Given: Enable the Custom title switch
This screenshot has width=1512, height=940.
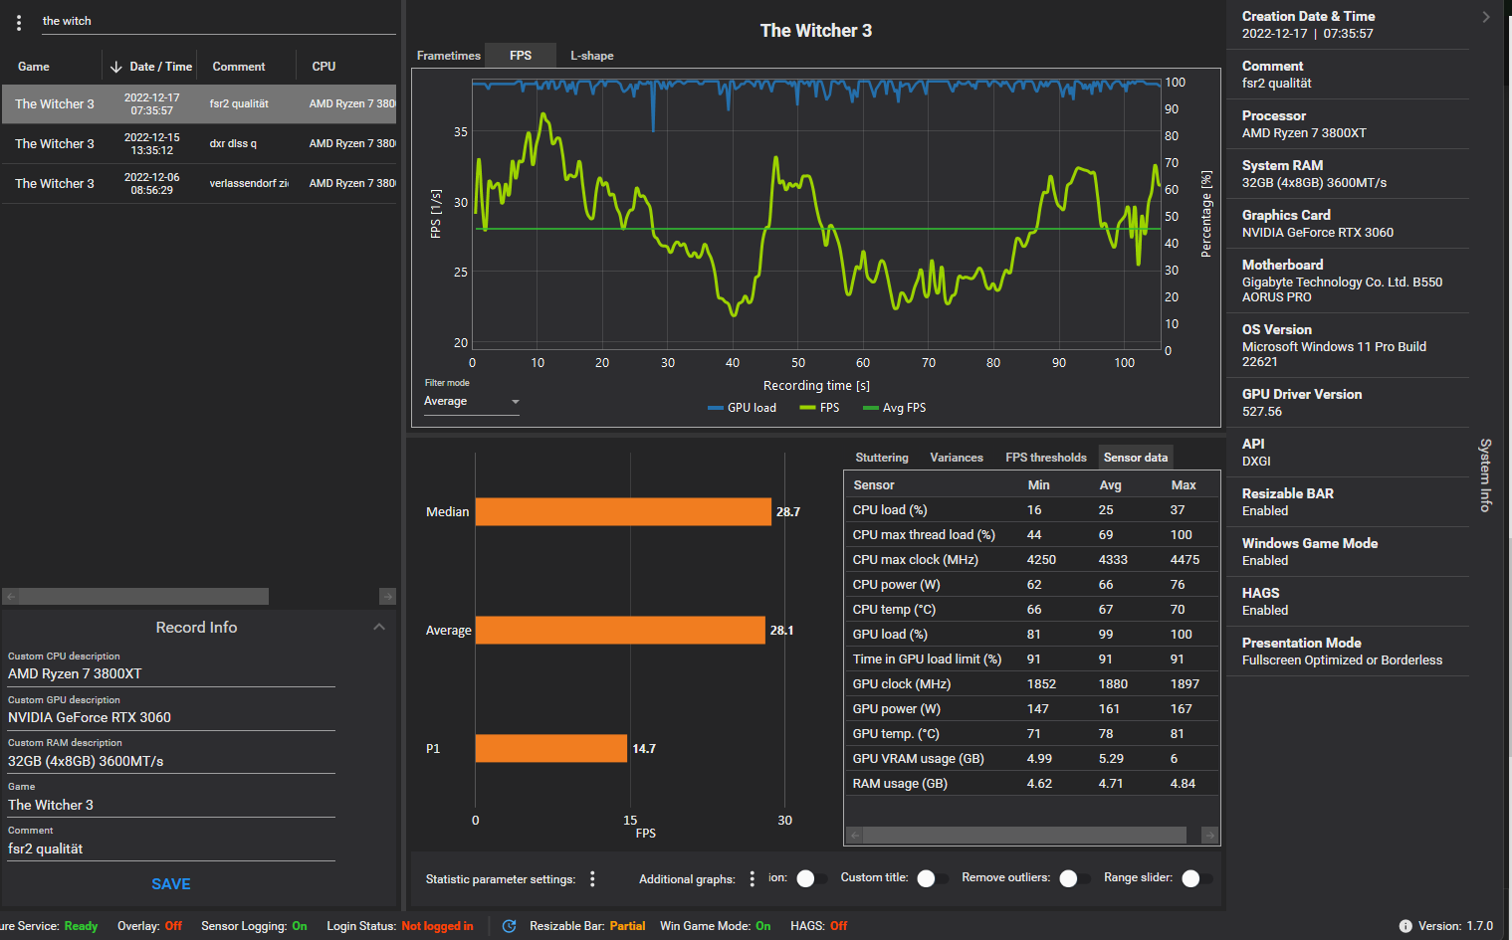Looking at the screenshot, I should (x=933, y=878).
